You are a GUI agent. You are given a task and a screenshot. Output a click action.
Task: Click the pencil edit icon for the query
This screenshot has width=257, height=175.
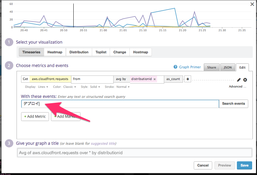coord(239,80)
